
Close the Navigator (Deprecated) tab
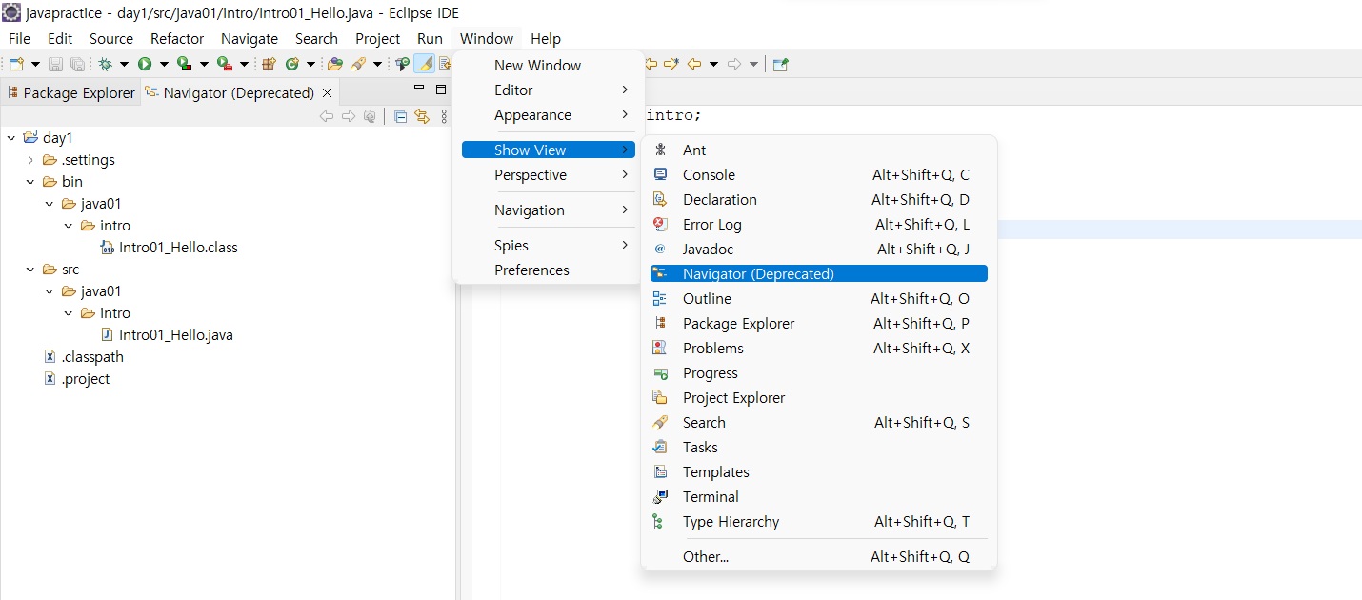coord(327,92)
